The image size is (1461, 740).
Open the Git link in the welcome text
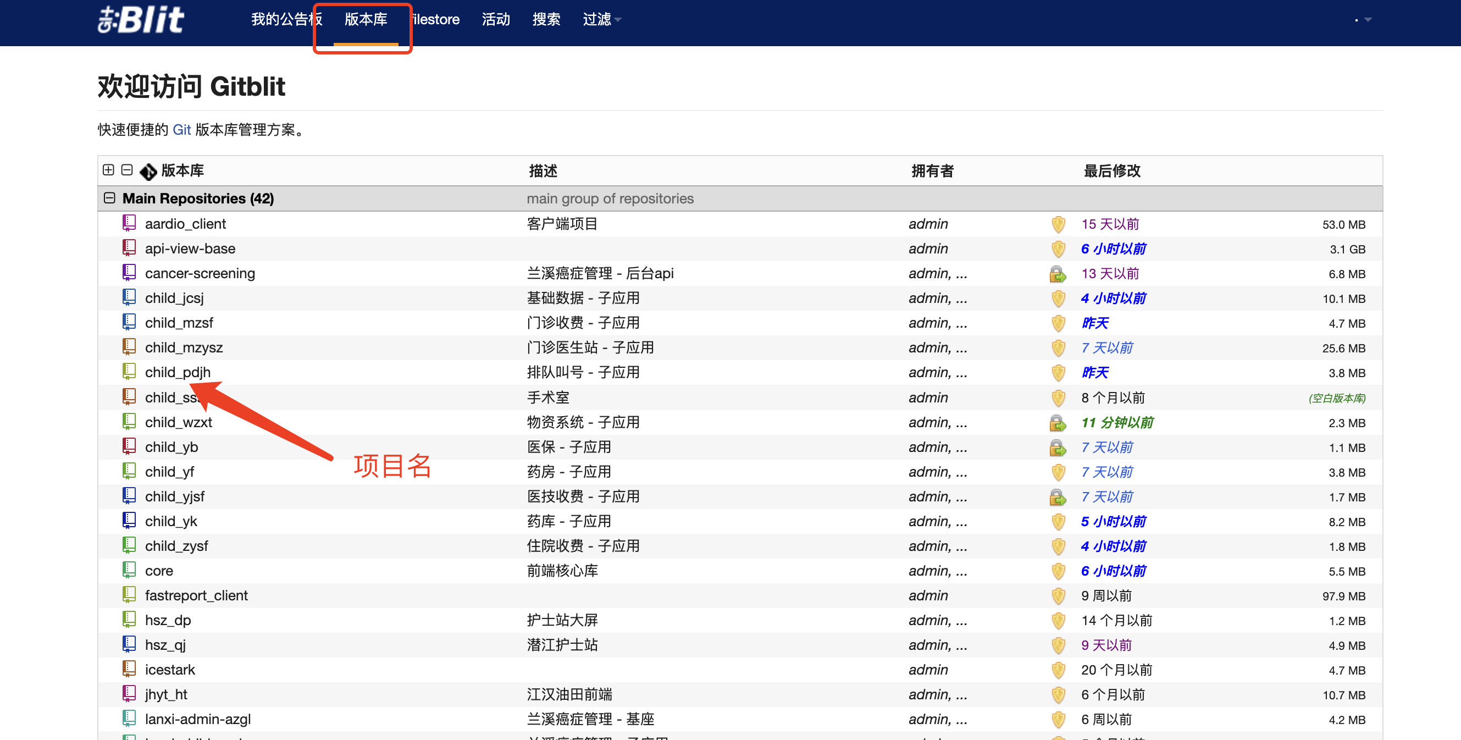click(181, 129)
